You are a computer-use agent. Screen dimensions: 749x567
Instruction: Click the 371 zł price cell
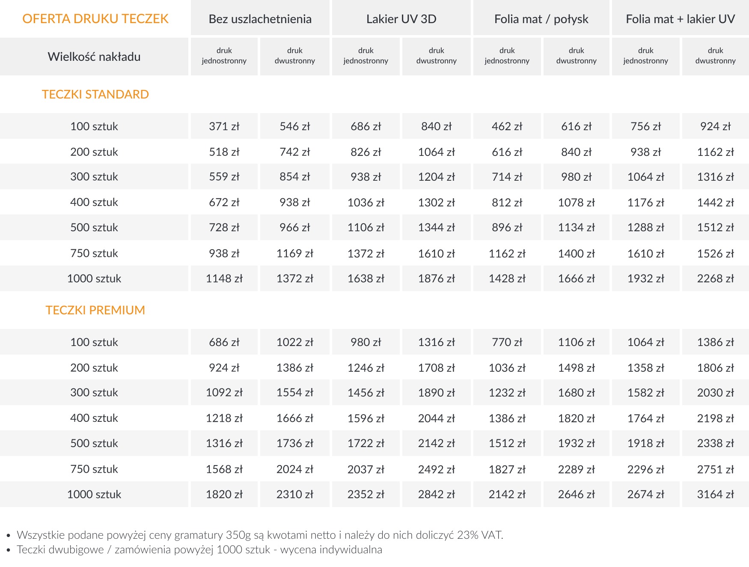coord(224,126)
